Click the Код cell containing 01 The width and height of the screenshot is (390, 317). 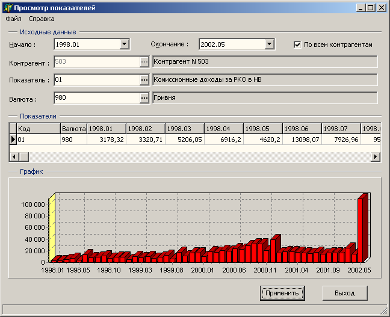[39, 140]
